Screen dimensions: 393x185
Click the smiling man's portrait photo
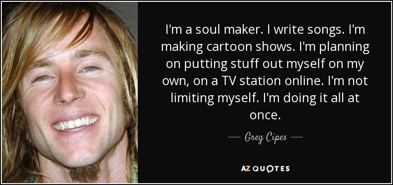click(x=70, y=92)
